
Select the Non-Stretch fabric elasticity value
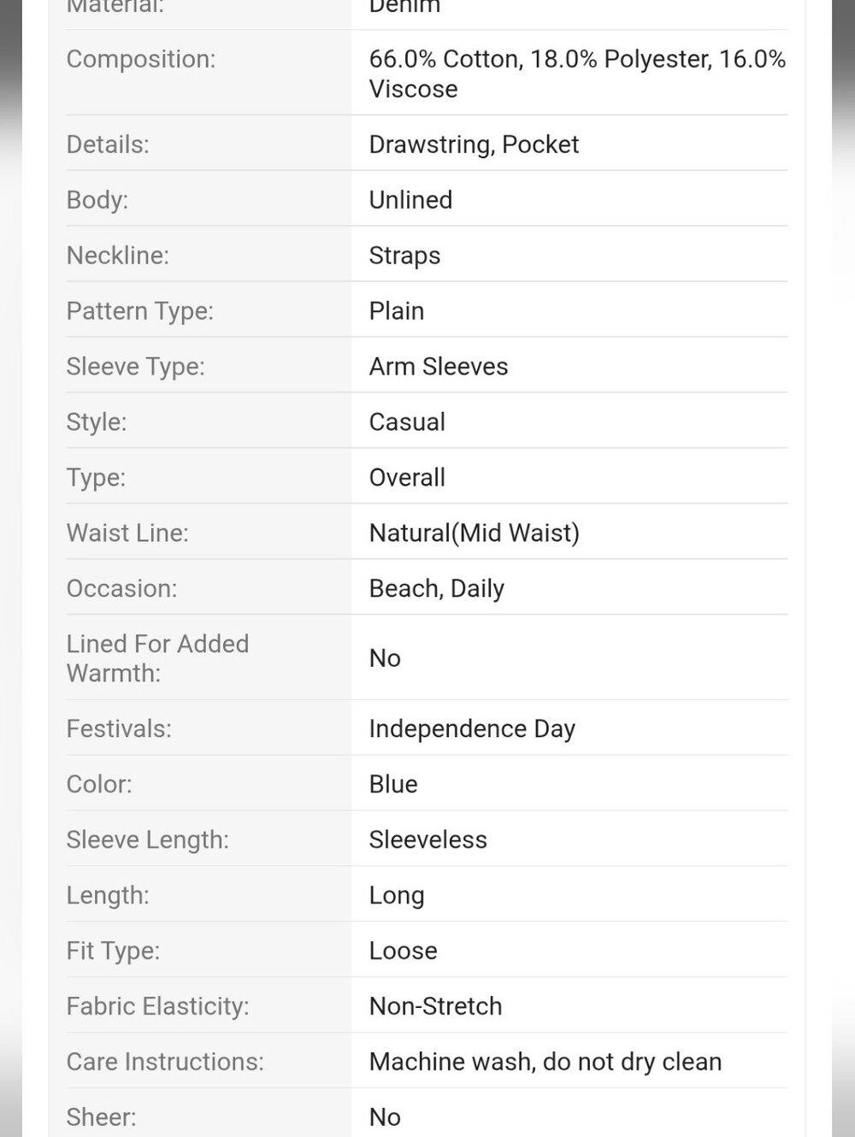[436, 1006]
